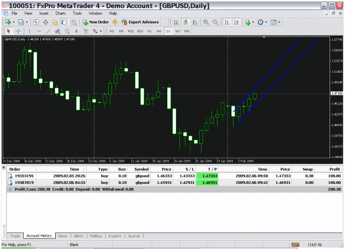Switch to the News tab
Image resolution: width=345 pixels, height=249 pixels.
click(63, 236)
